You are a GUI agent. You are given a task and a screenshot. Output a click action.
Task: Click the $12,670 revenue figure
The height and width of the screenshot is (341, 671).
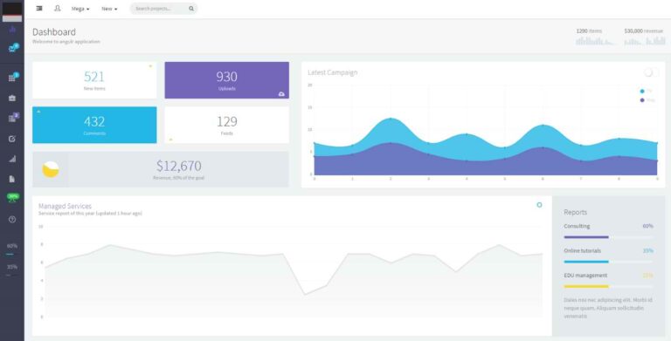[178, 166]
